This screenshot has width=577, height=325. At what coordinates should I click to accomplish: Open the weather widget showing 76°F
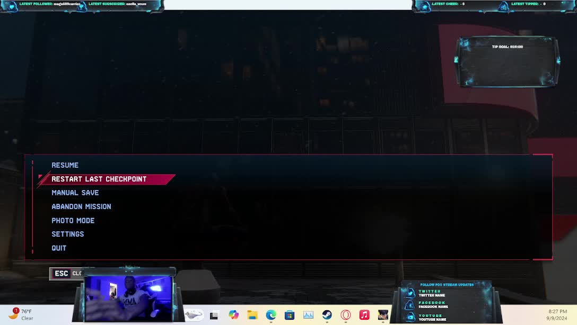[21, 314]
